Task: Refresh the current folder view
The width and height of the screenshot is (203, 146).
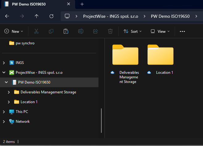Action: pos(51,16)
